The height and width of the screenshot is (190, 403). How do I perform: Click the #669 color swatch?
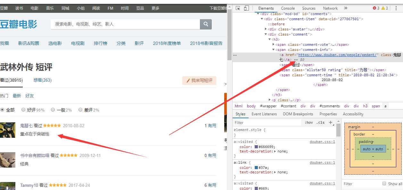pos(256,188)
